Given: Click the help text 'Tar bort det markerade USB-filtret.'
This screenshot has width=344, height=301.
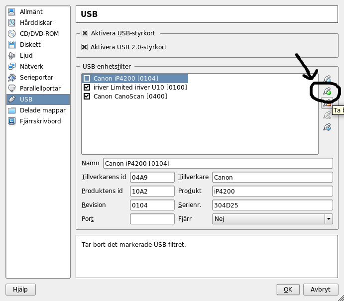Looking at the screenshot, I should [x=133, y=244].
